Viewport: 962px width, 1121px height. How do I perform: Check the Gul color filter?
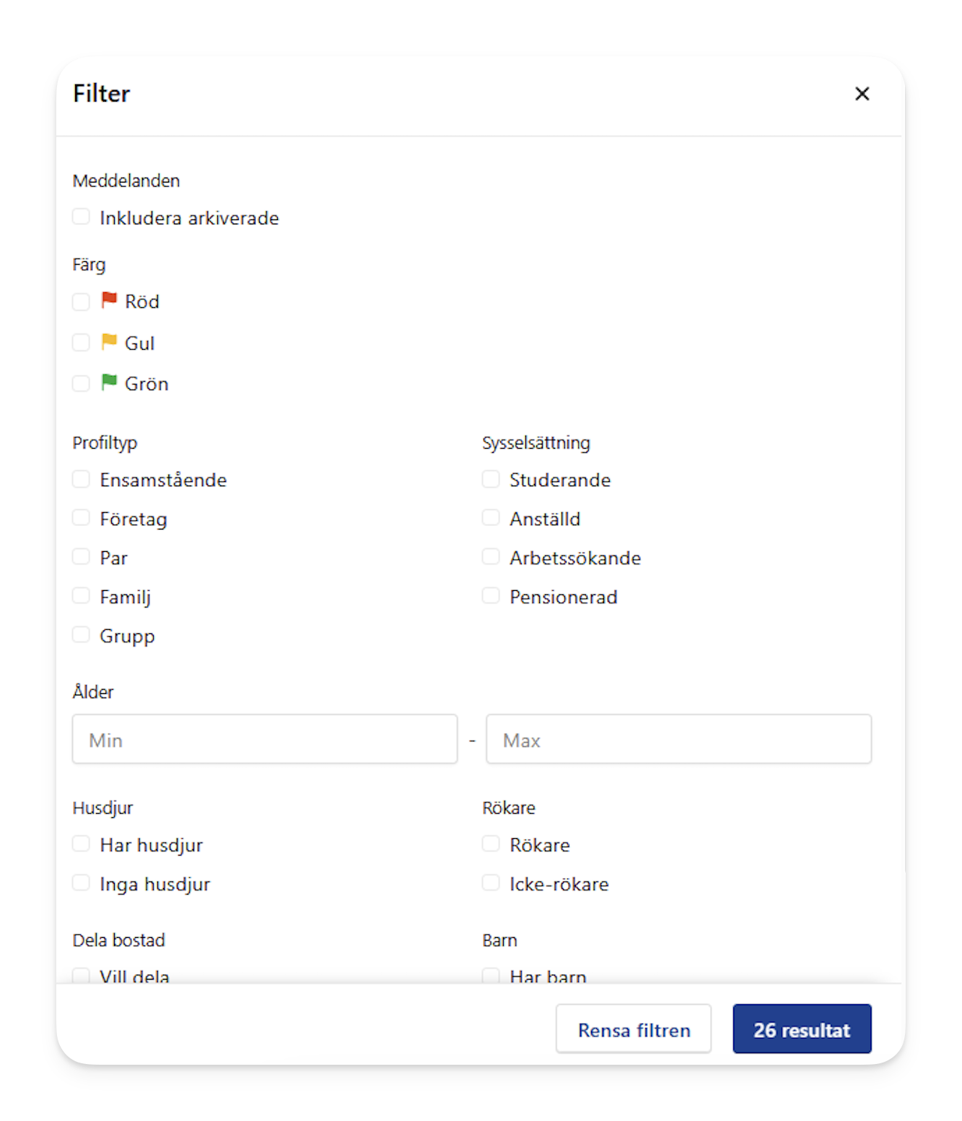pos(81,343)
